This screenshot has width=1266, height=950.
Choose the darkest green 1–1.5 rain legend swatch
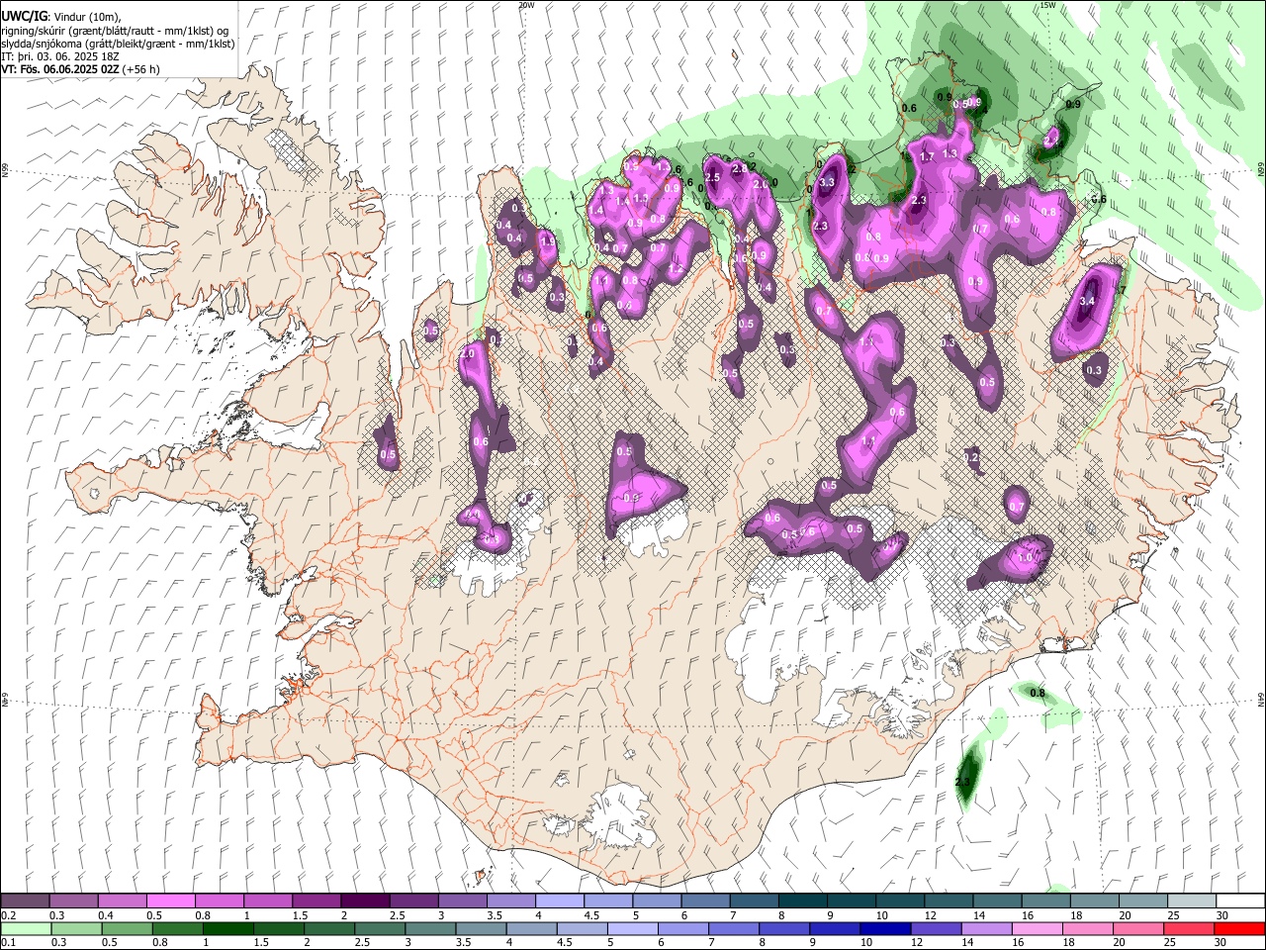[x=227, y=929]
